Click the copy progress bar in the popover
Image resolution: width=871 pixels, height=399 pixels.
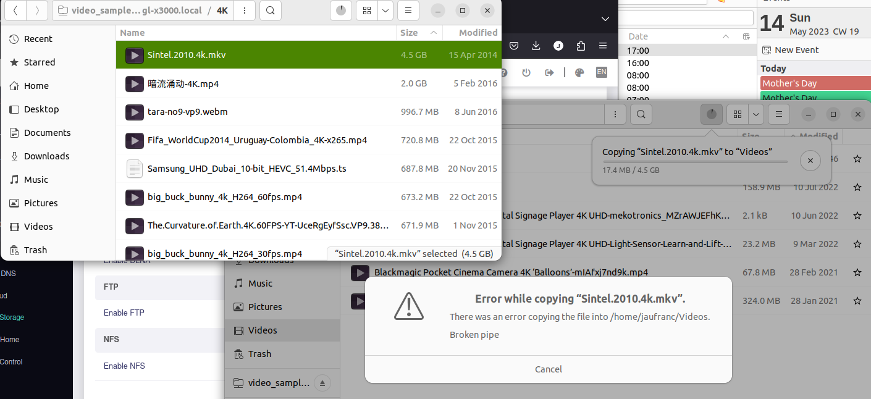coord(695,162)
